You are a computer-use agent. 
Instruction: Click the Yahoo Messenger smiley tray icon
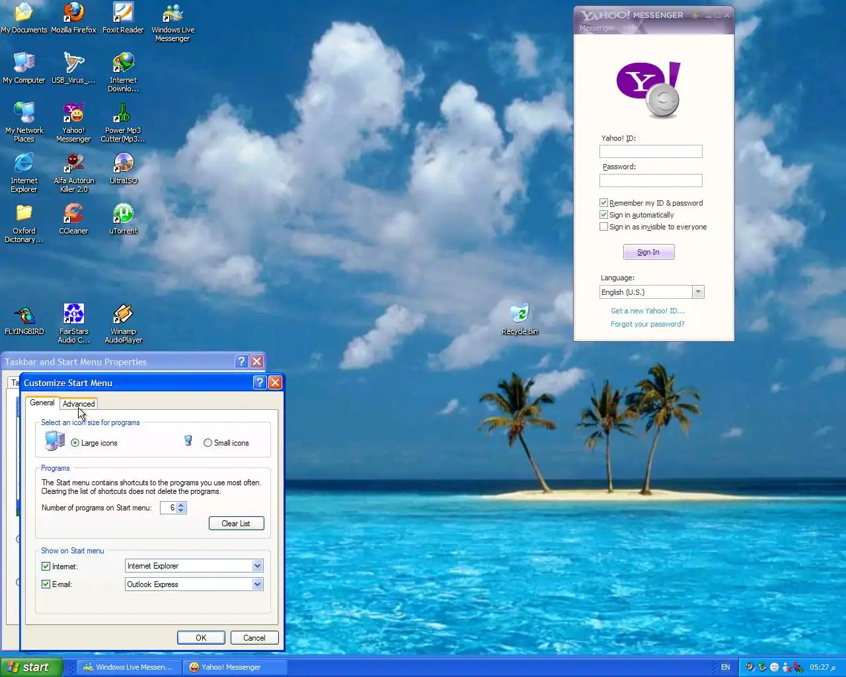tap(774, 667)
